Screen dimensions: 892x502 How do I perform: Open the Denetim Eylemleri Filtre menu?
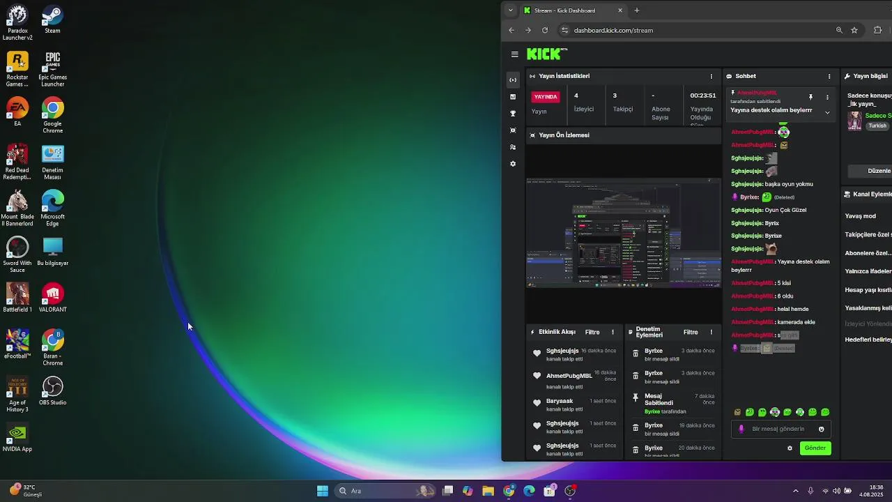pos(691,333)
